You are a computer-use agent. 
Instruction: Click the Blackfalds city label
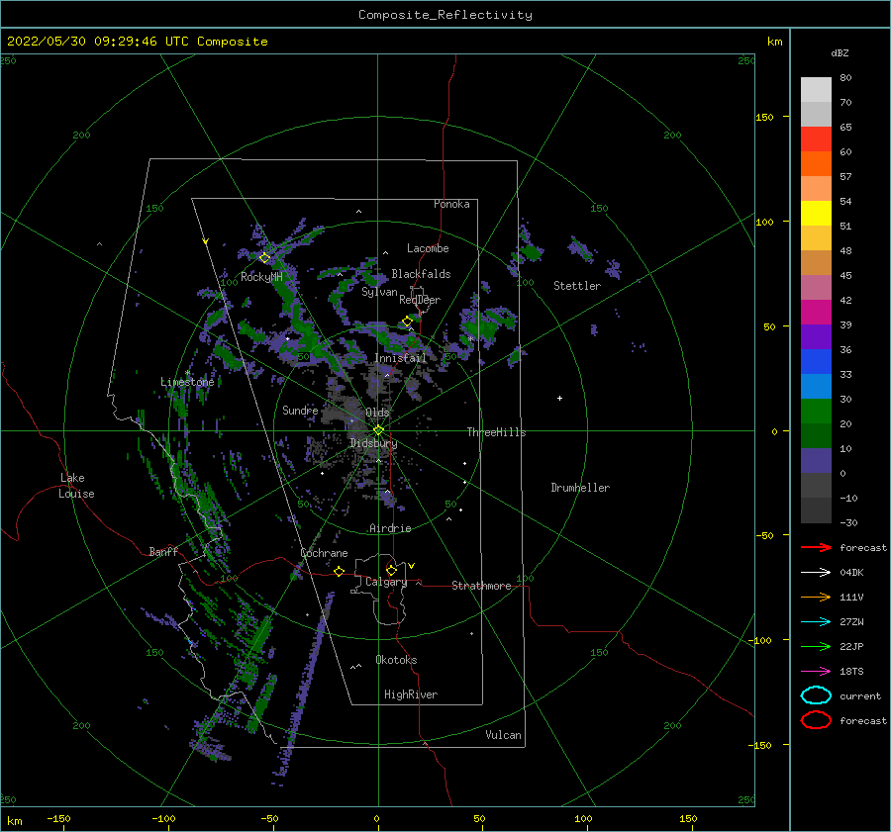pos(421,274)
